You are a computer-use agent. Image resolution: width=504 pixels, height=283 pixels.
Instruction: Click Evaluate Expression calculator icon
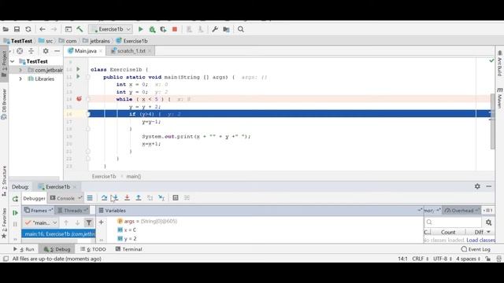176,198
